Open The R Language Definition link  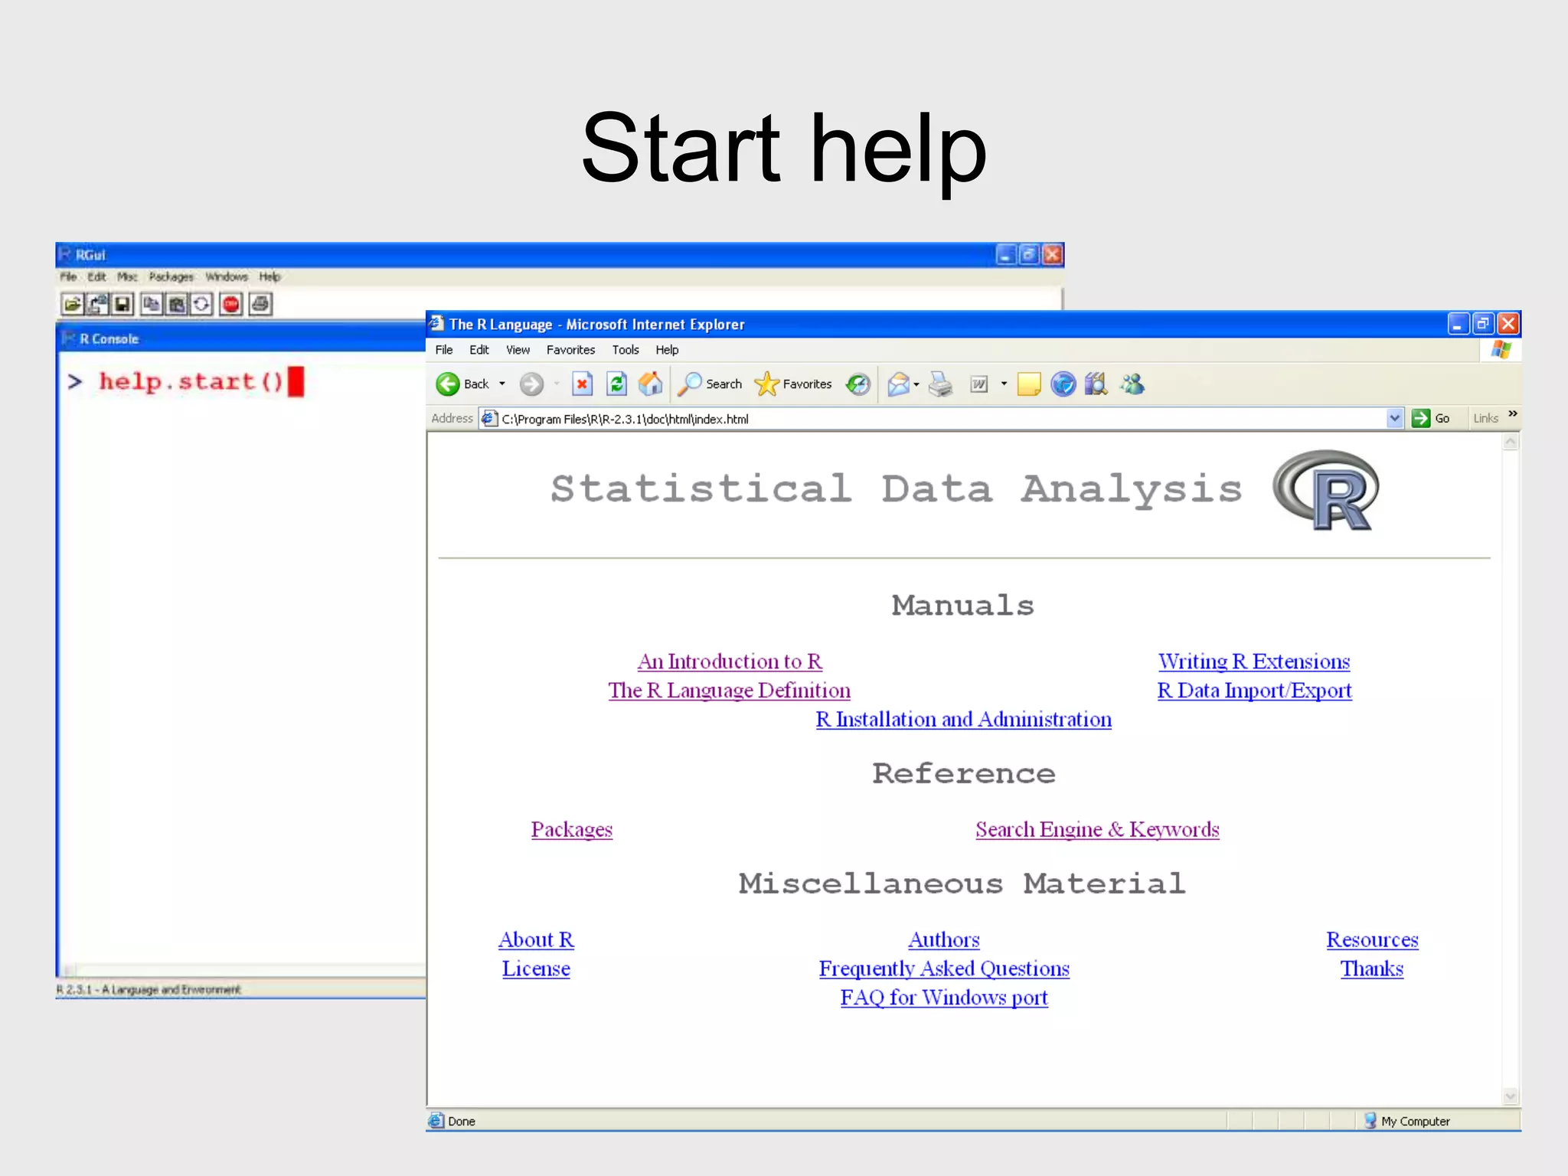(x=729, y=691)
